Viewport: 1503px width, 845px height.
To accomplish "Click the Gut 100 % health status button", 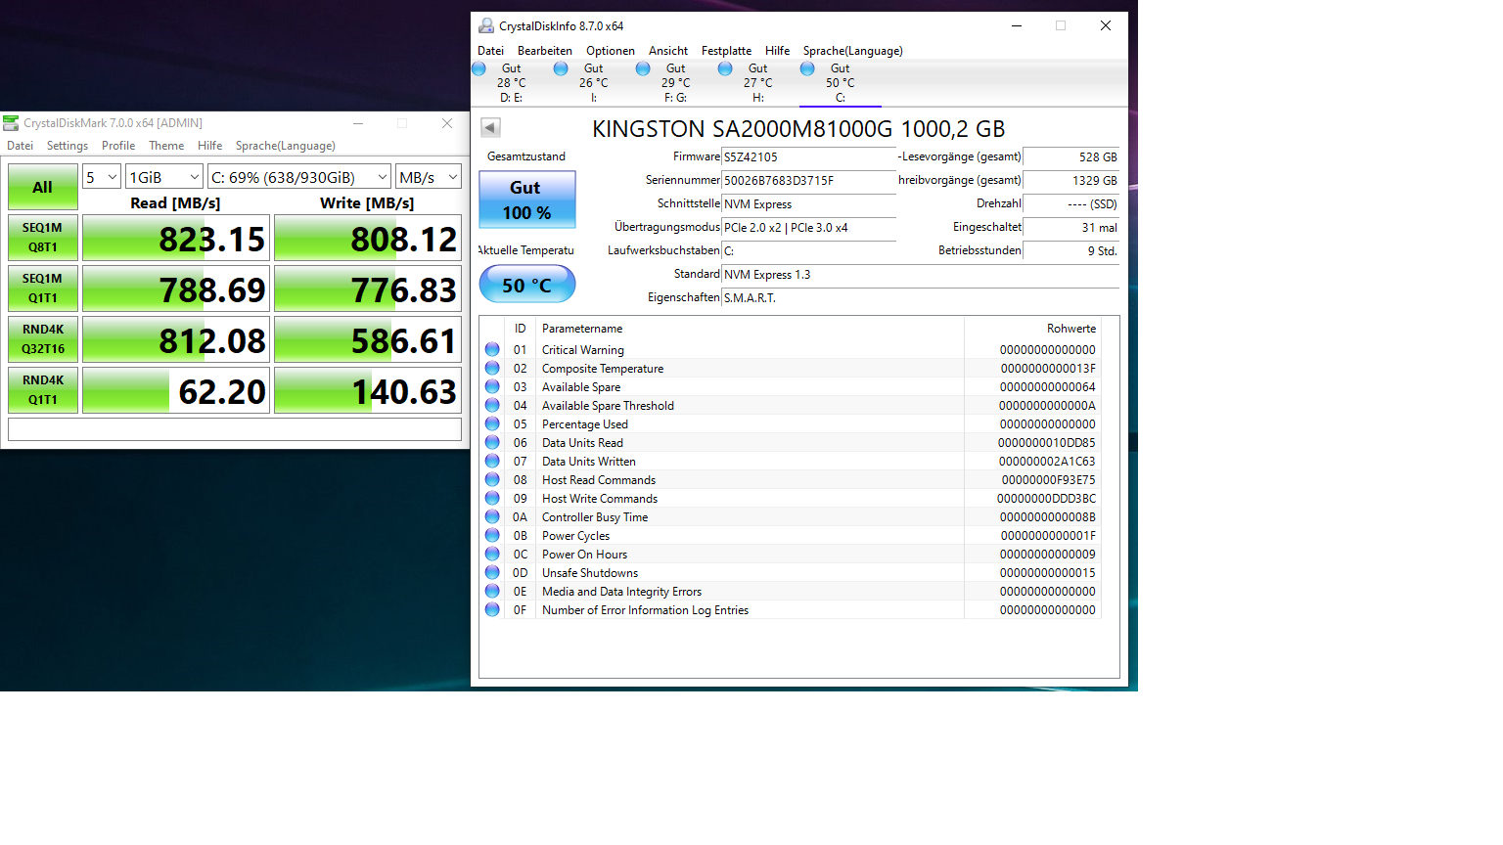I will tap(527, 200).
